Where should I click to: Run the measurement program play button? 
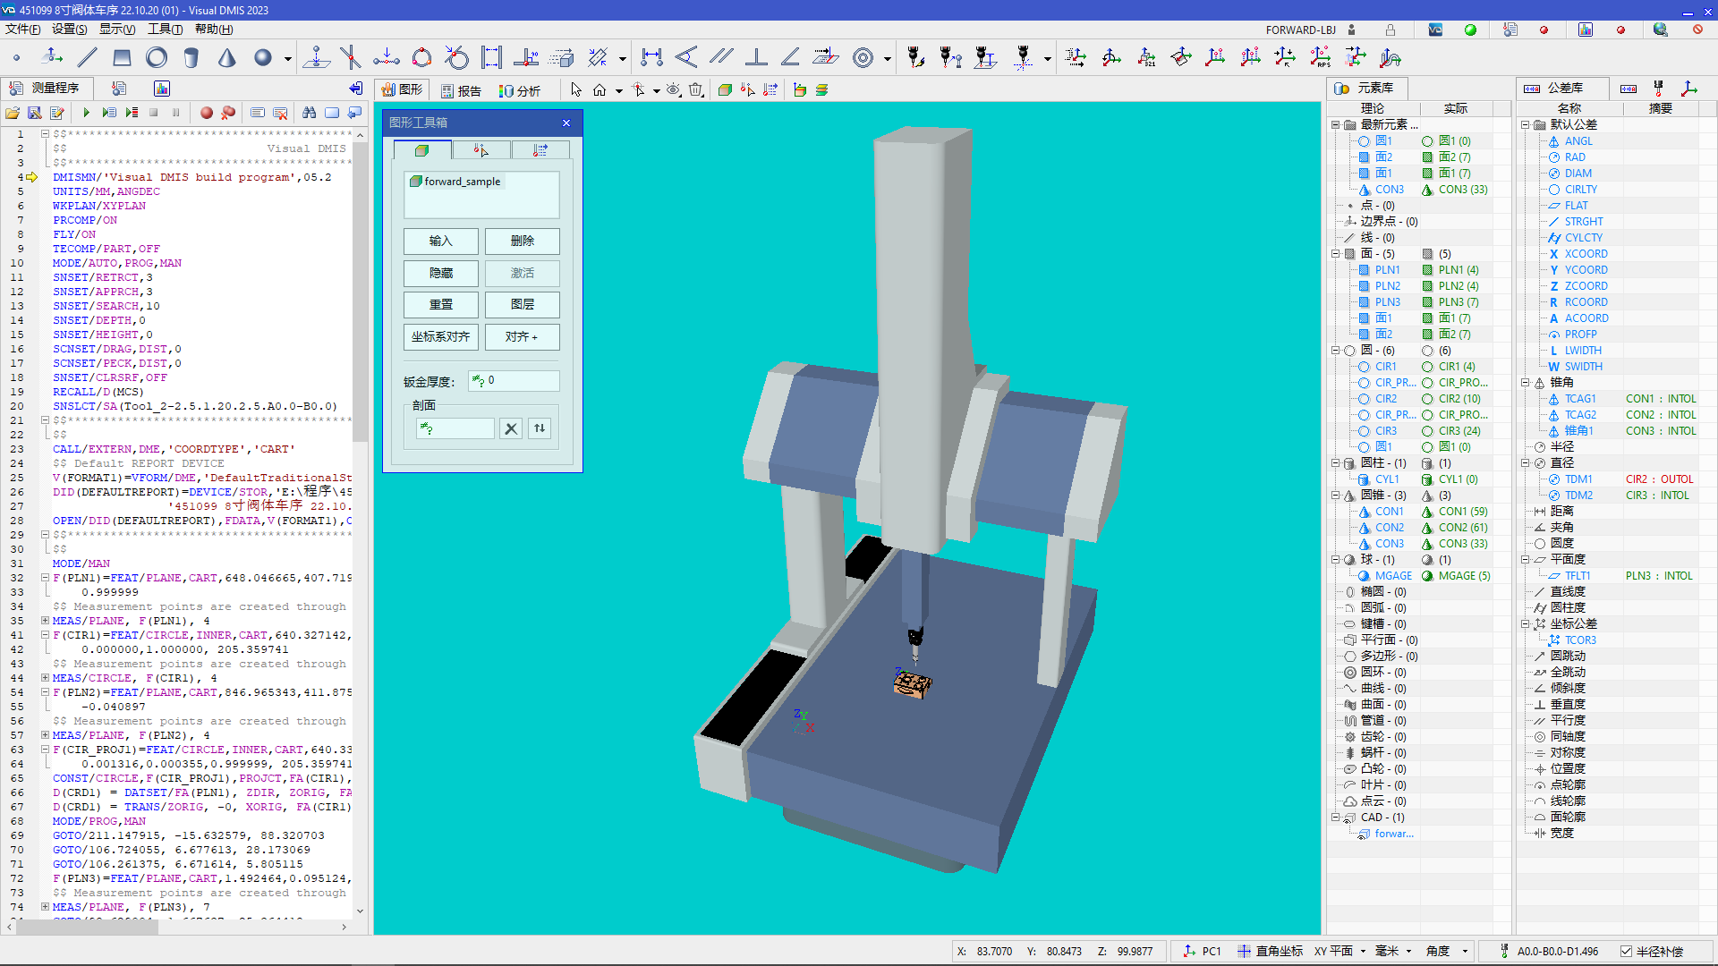coord(86,113)
